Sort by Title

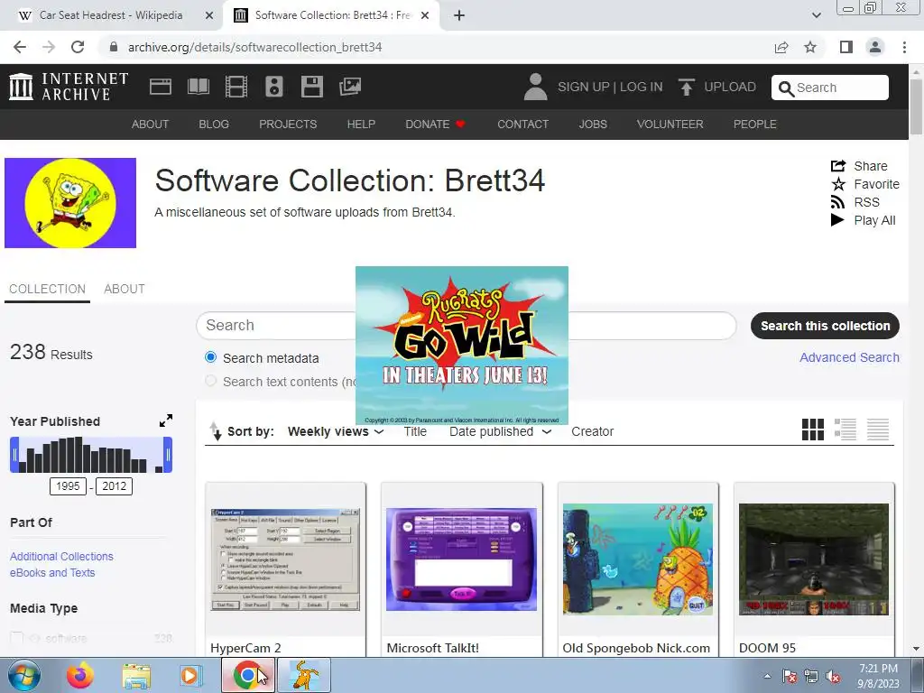415,431
